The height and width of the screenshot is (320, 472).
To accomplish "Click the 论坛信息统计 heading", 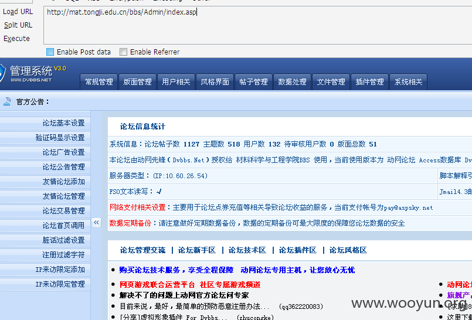I will 142,127.
